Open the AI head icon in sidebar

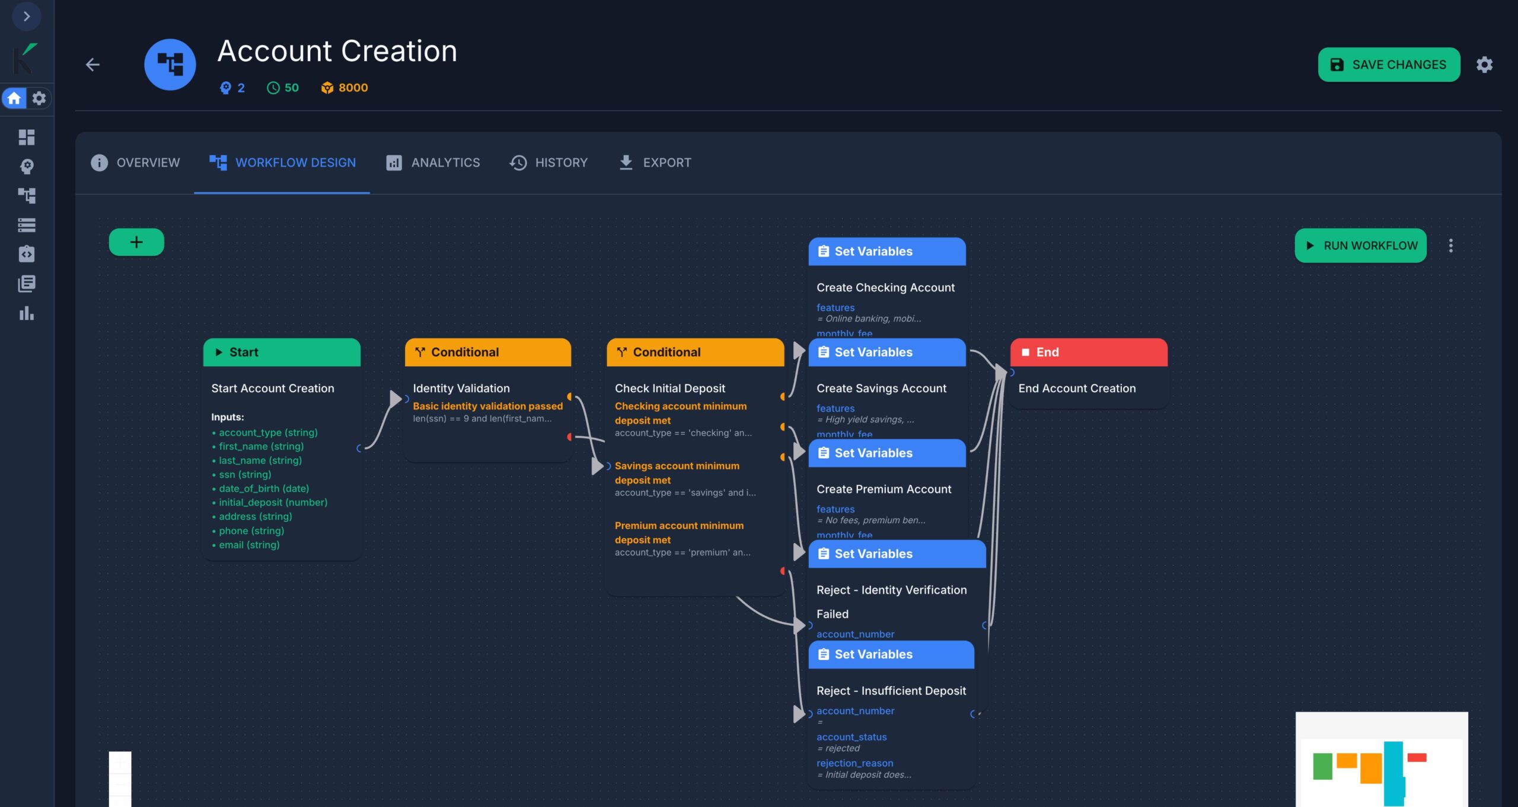click(27, 166)
